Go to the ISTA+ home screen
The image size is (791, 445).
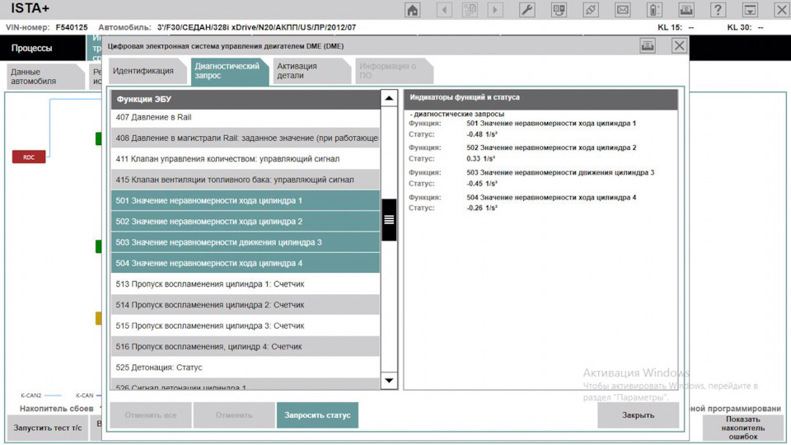pos(413,10)
